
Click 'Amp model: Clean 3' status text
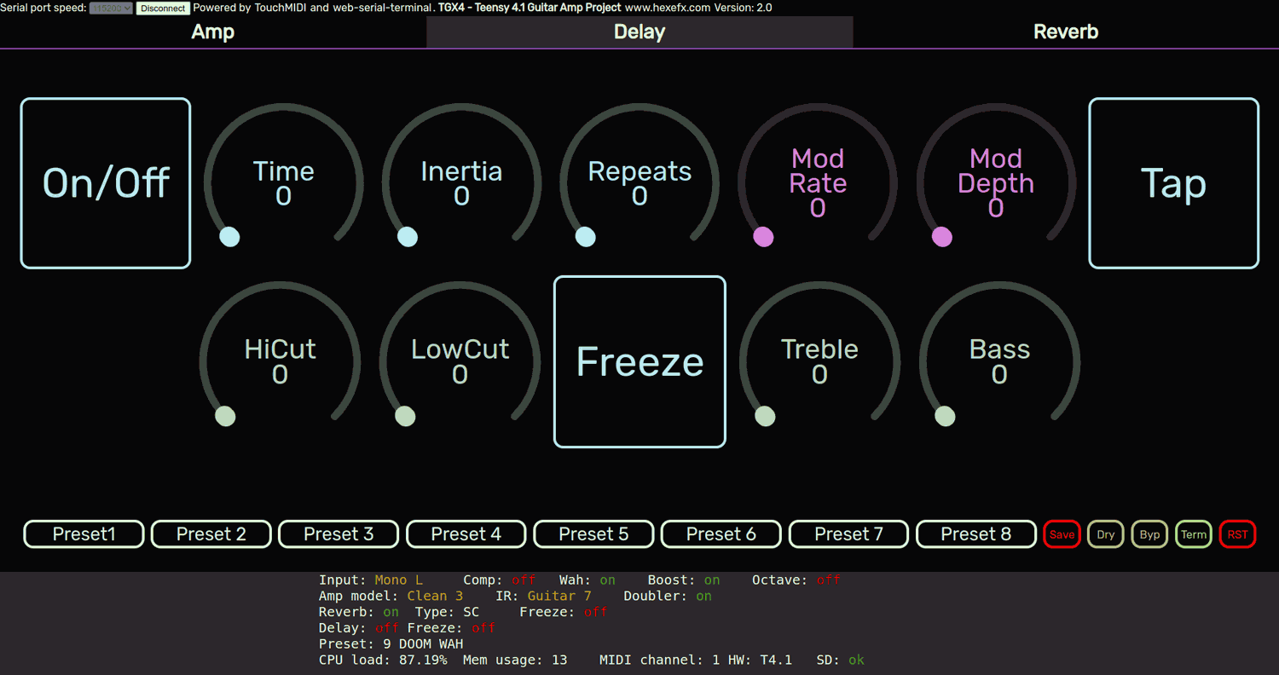(x=391, y=596)
